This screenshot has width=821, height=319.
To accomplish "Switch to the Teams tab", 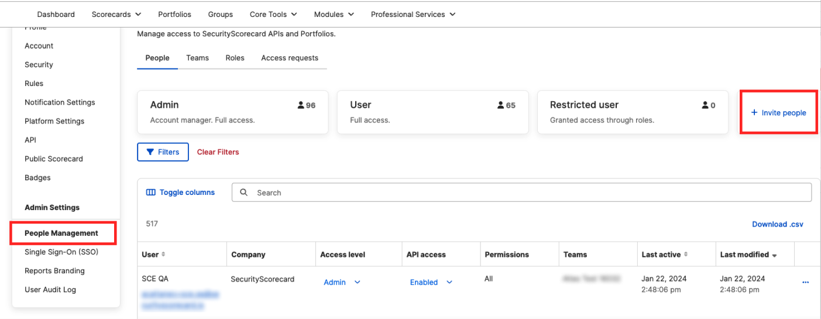I will click(x=197, y=58).
